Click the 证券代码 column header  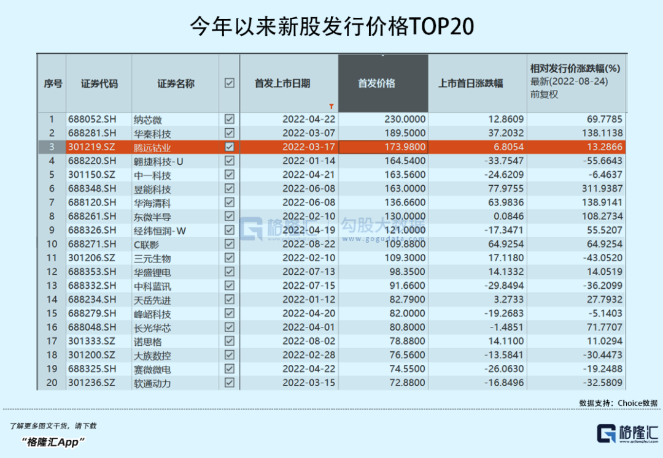[x=99, y=83]
